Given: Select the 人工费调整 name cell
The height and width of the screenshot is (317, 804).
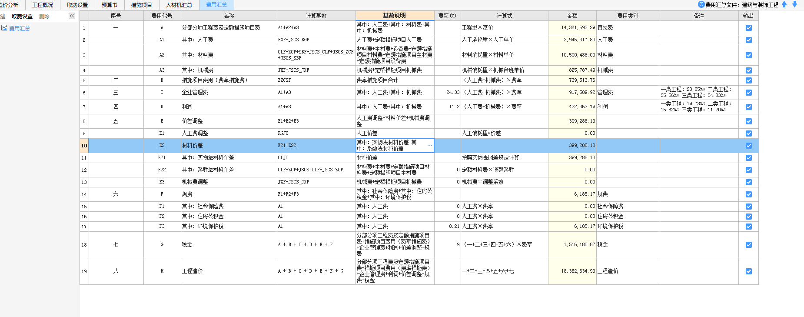Looking at the screenshot, I should tap(229, 133).
